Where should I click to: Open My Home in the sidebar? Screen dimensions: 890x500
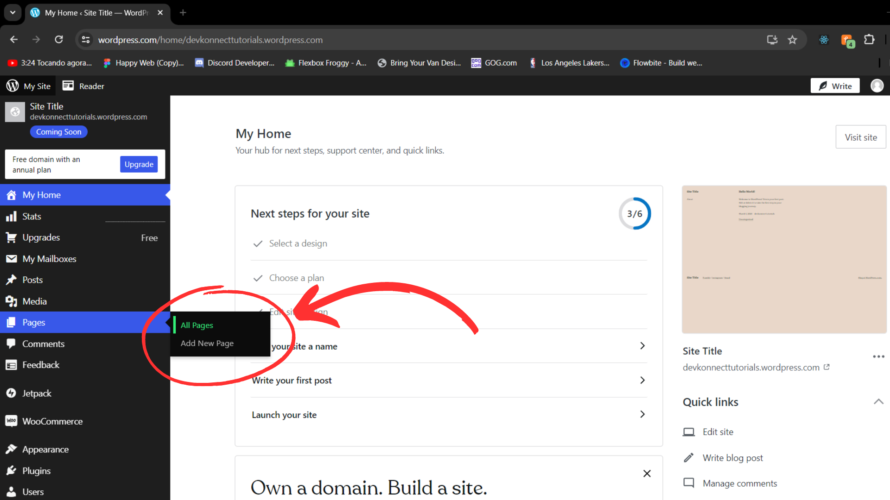[x=85, y=195]
